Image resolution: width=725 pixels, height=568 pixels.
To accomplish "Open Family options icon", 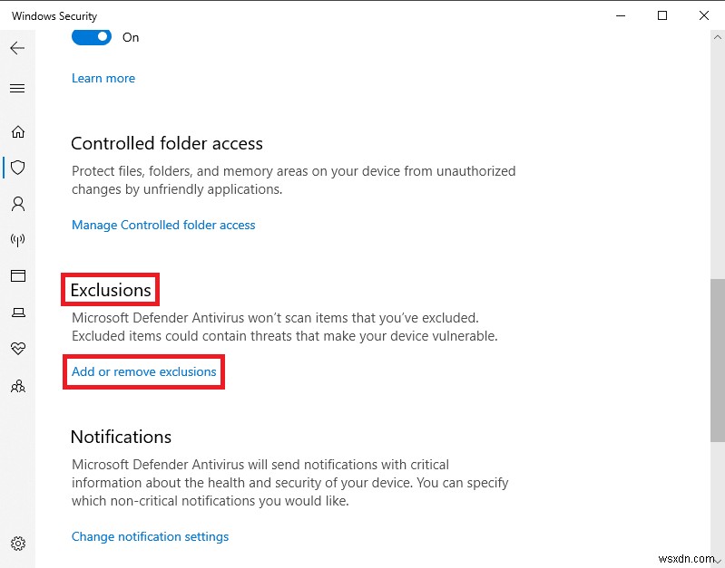I will pyautogui.click(x=17, y=386).
